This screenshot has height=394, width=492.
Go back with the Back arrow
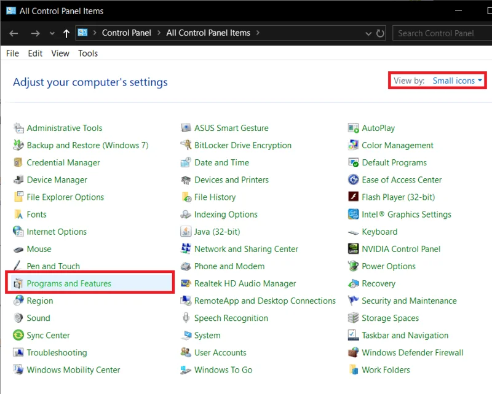14,33
